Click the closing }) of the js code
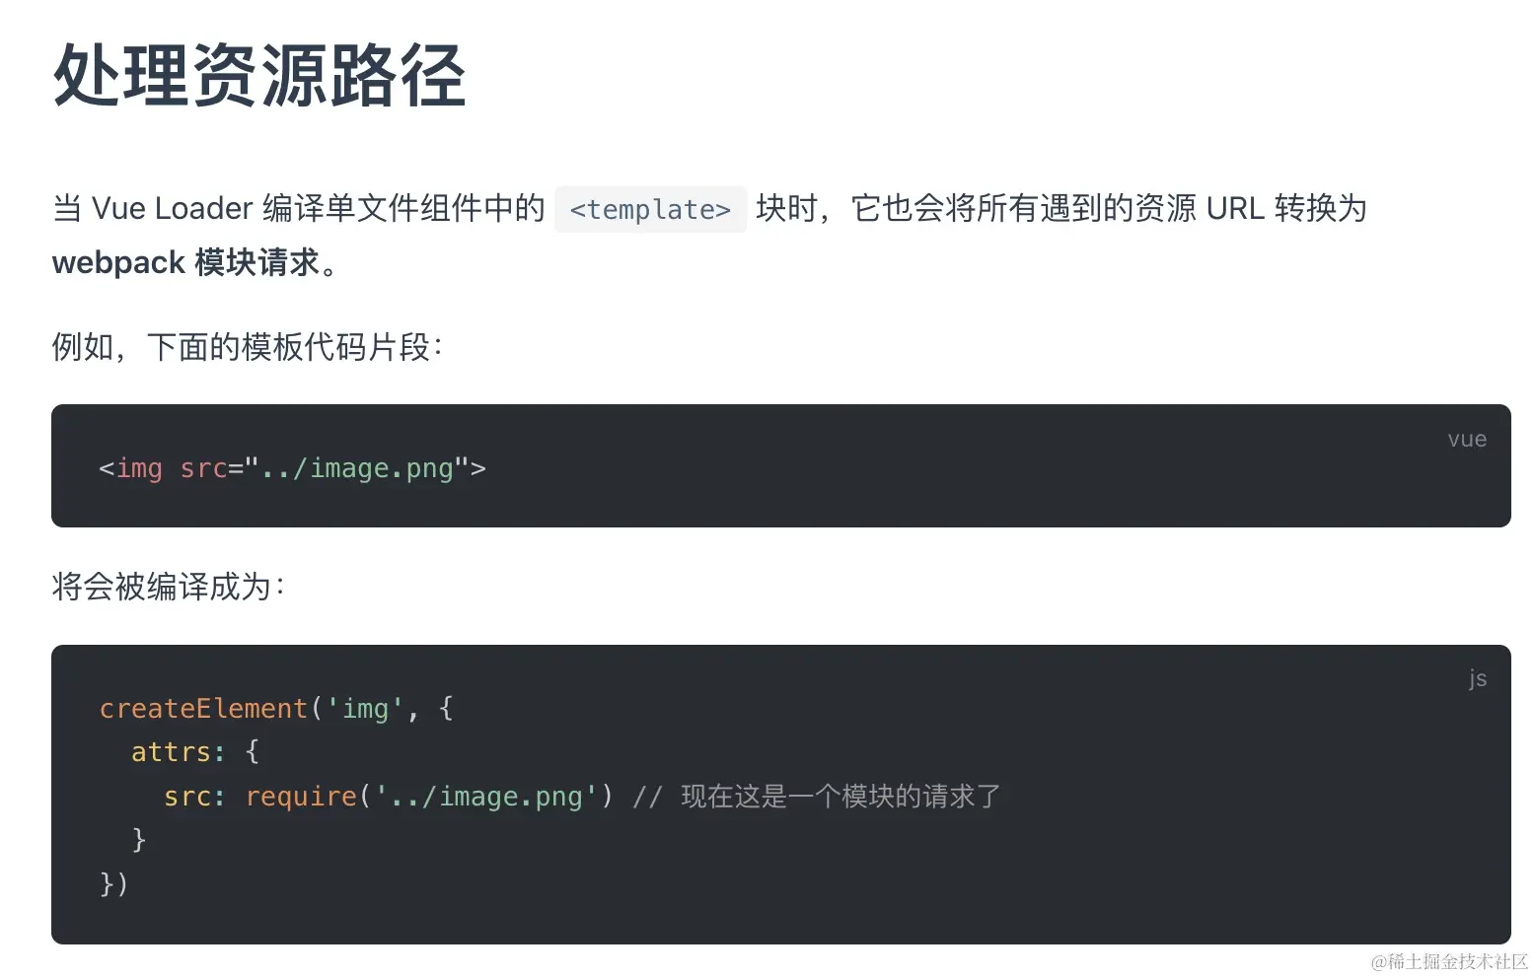The width and height of the screenshot is (1535, 978). click(113, 882)
